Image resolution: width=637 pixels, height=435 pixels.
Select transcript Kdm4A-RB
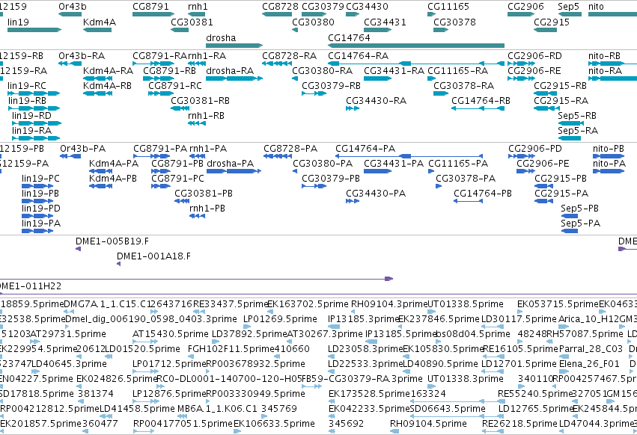click(x=97, y=93)
